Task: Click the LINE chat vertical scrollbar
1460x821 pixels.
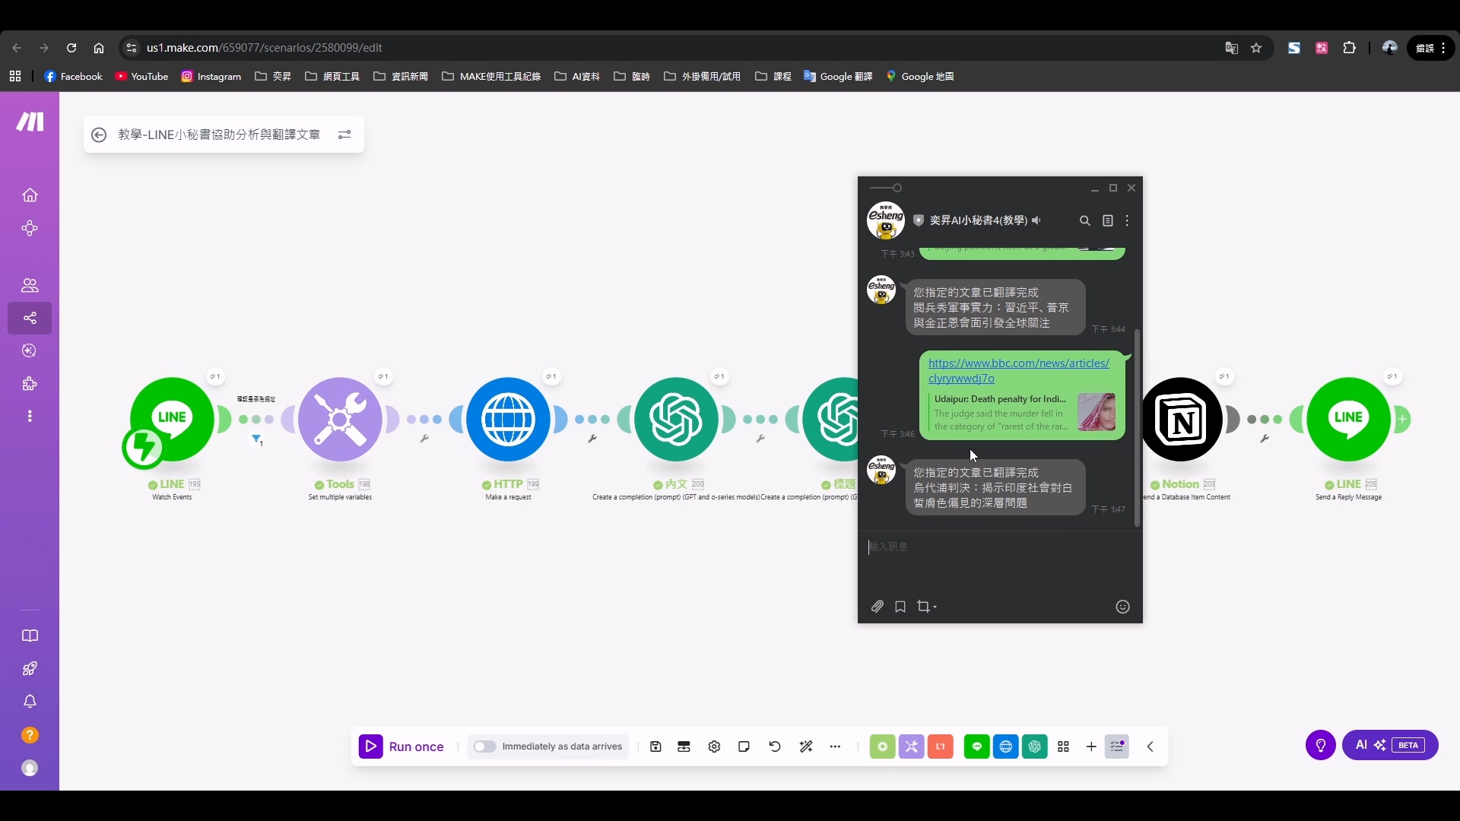Action: point(1138,428)
